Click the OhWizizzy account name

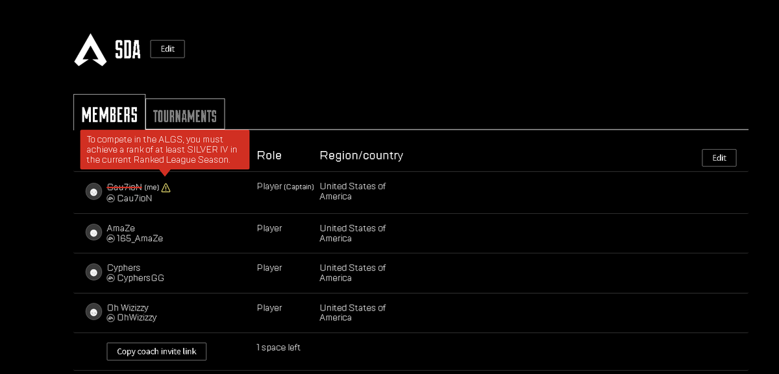tap(137, 318)
